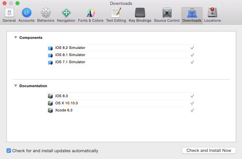Screen dimensions: 242x159
Task: Switch to the Fonts & Colors tab label
Action: pyautogui.click(x=91, y=20)
